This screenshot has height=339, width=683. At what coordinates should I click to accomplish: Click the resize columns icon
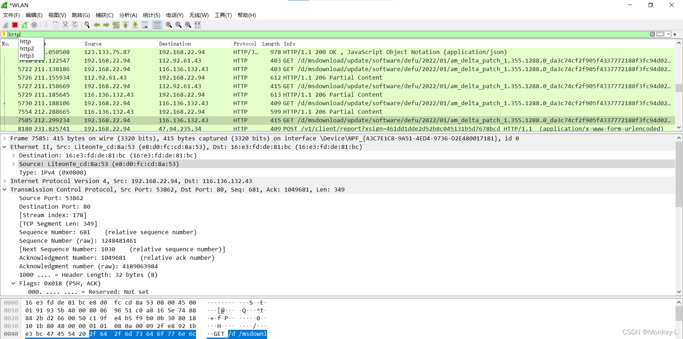pos(198,25)
